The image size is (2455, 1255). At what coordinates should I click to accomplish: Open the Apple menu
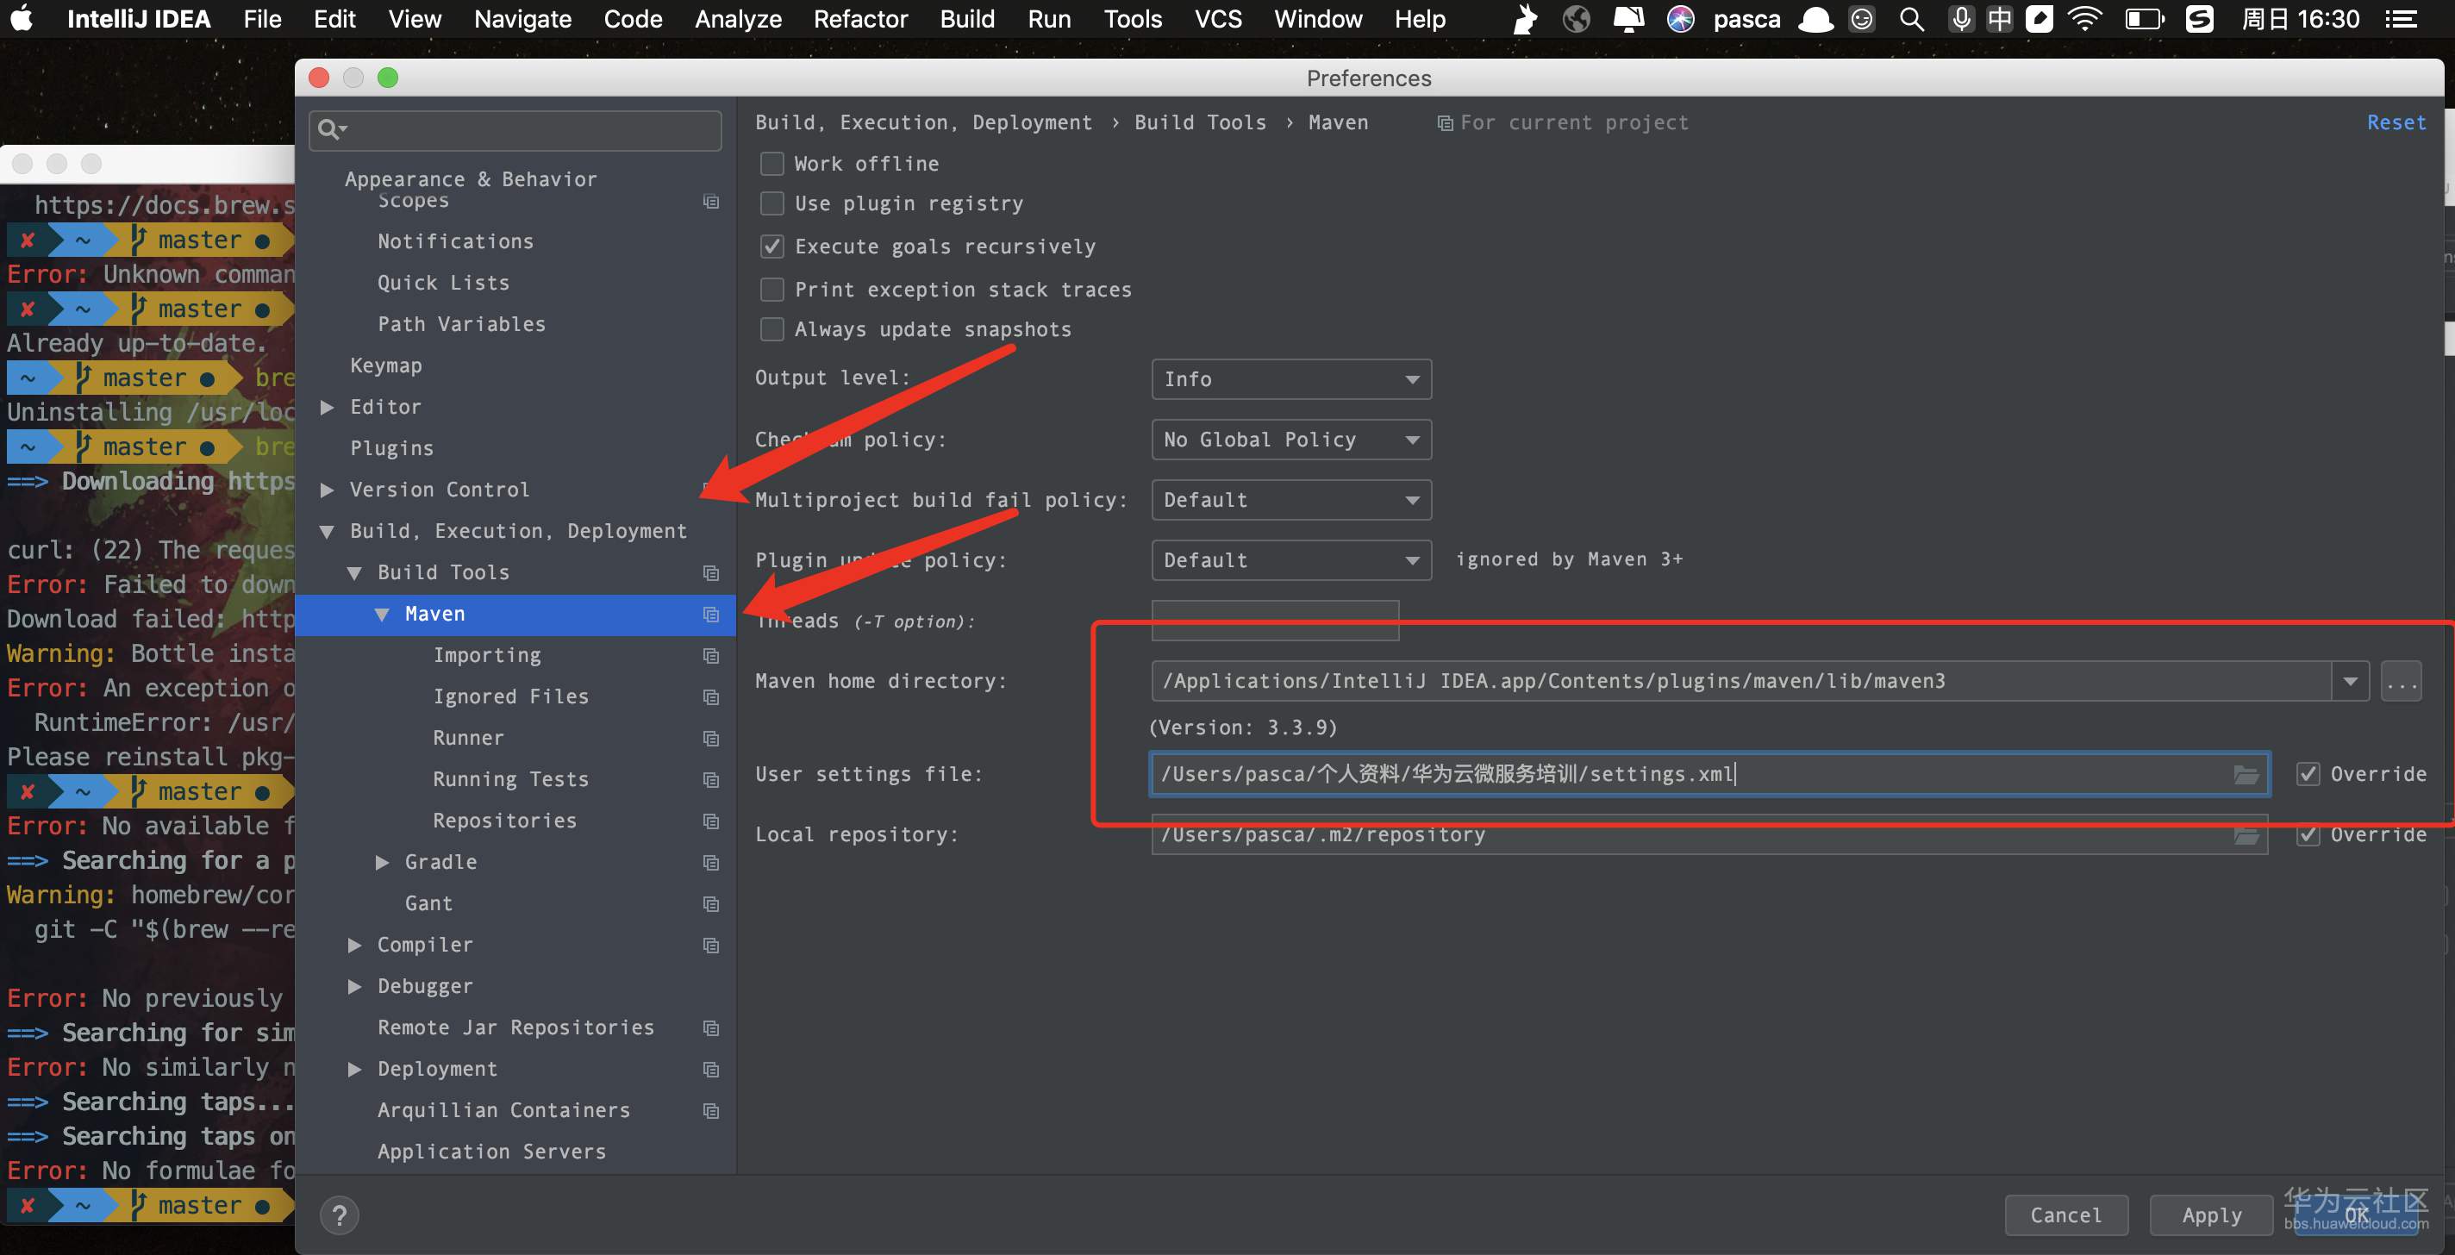(21, 19)
